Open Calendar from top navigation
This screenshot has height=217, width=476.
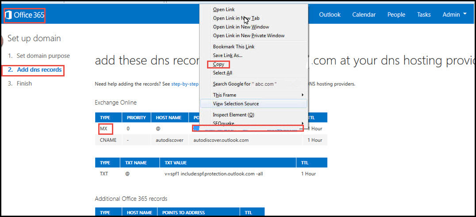(x=364, y=15)
